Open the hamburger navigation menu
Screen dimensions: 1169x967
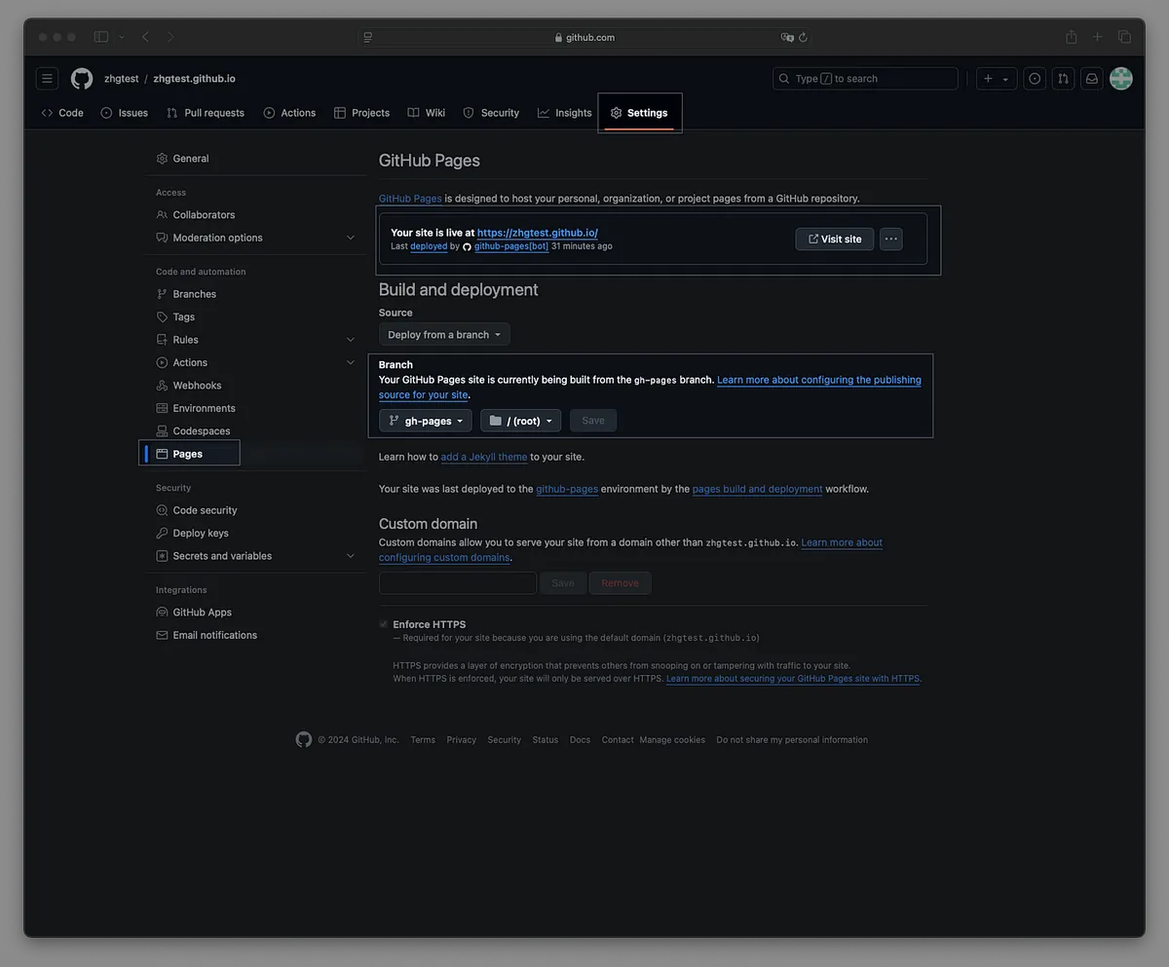(47, 79)
